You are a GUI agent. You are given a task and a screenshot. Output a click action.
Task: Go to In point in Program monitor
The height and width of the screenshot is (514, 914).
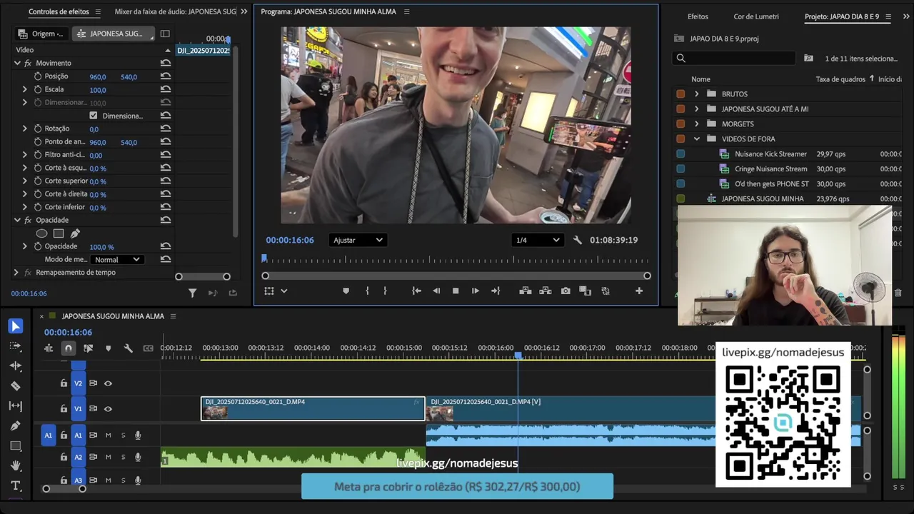[416, 291]
